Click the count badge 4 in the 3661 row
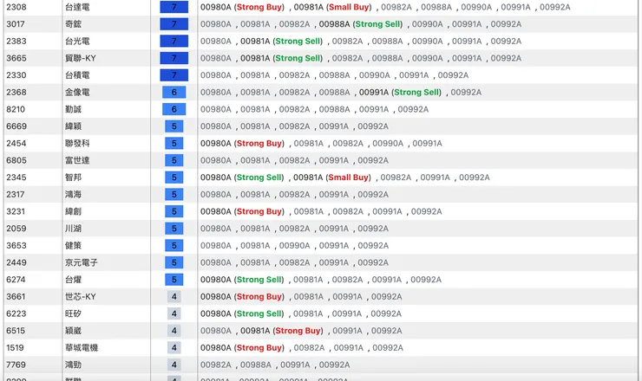Screen dimensions: 642x381 (x=174, y=297)
